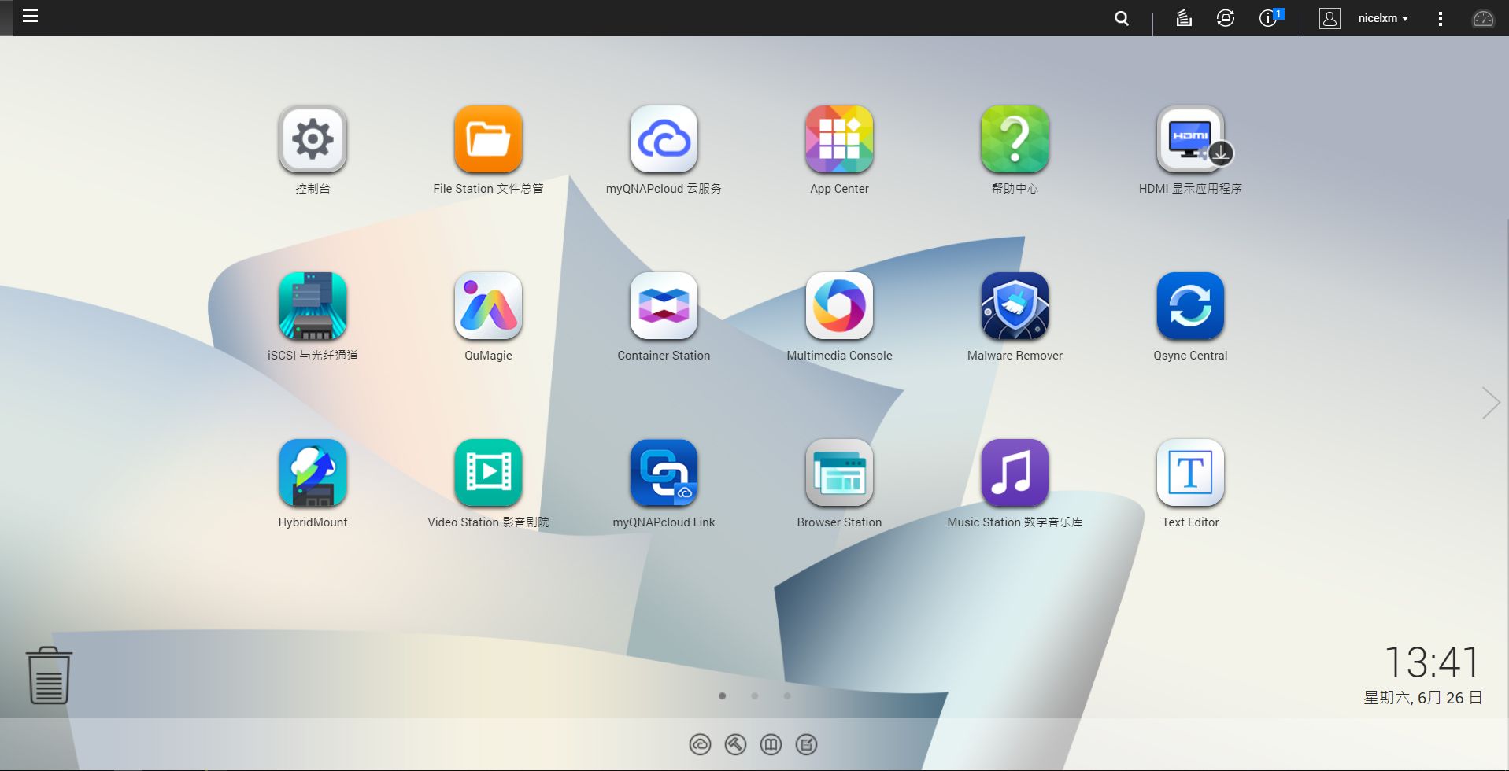Click the feedback icon in bottom bar
Viewport: 1509px width, 771px height.
(806, 744)
